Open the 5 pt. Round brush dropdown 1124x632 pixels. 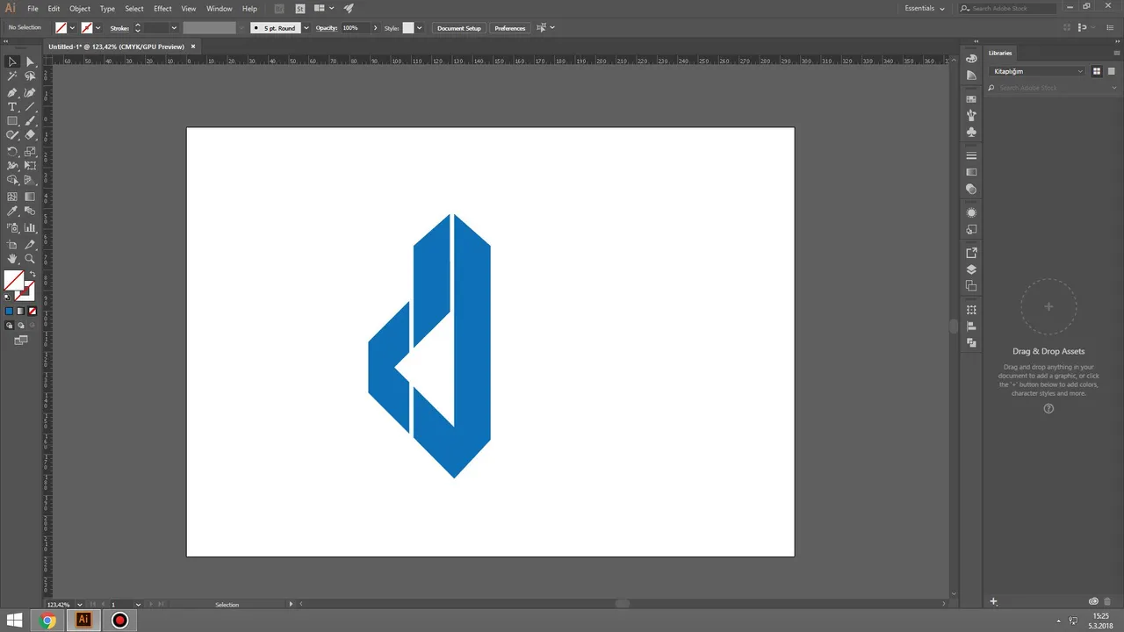pyautogui.click(x=306, y=28)
